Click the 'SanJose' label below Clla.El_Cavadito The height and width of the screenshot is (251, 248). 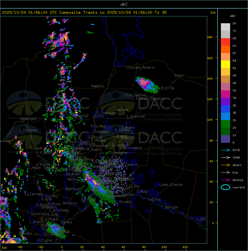click(x=122, y=110)
